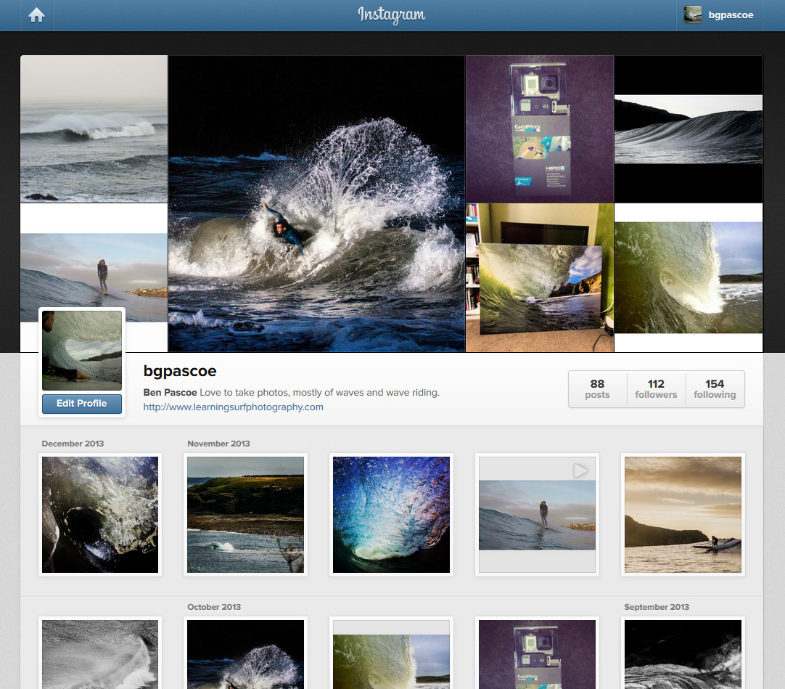
Task: Open the bgpascoe account menu avatar
Action: [692, 15]
